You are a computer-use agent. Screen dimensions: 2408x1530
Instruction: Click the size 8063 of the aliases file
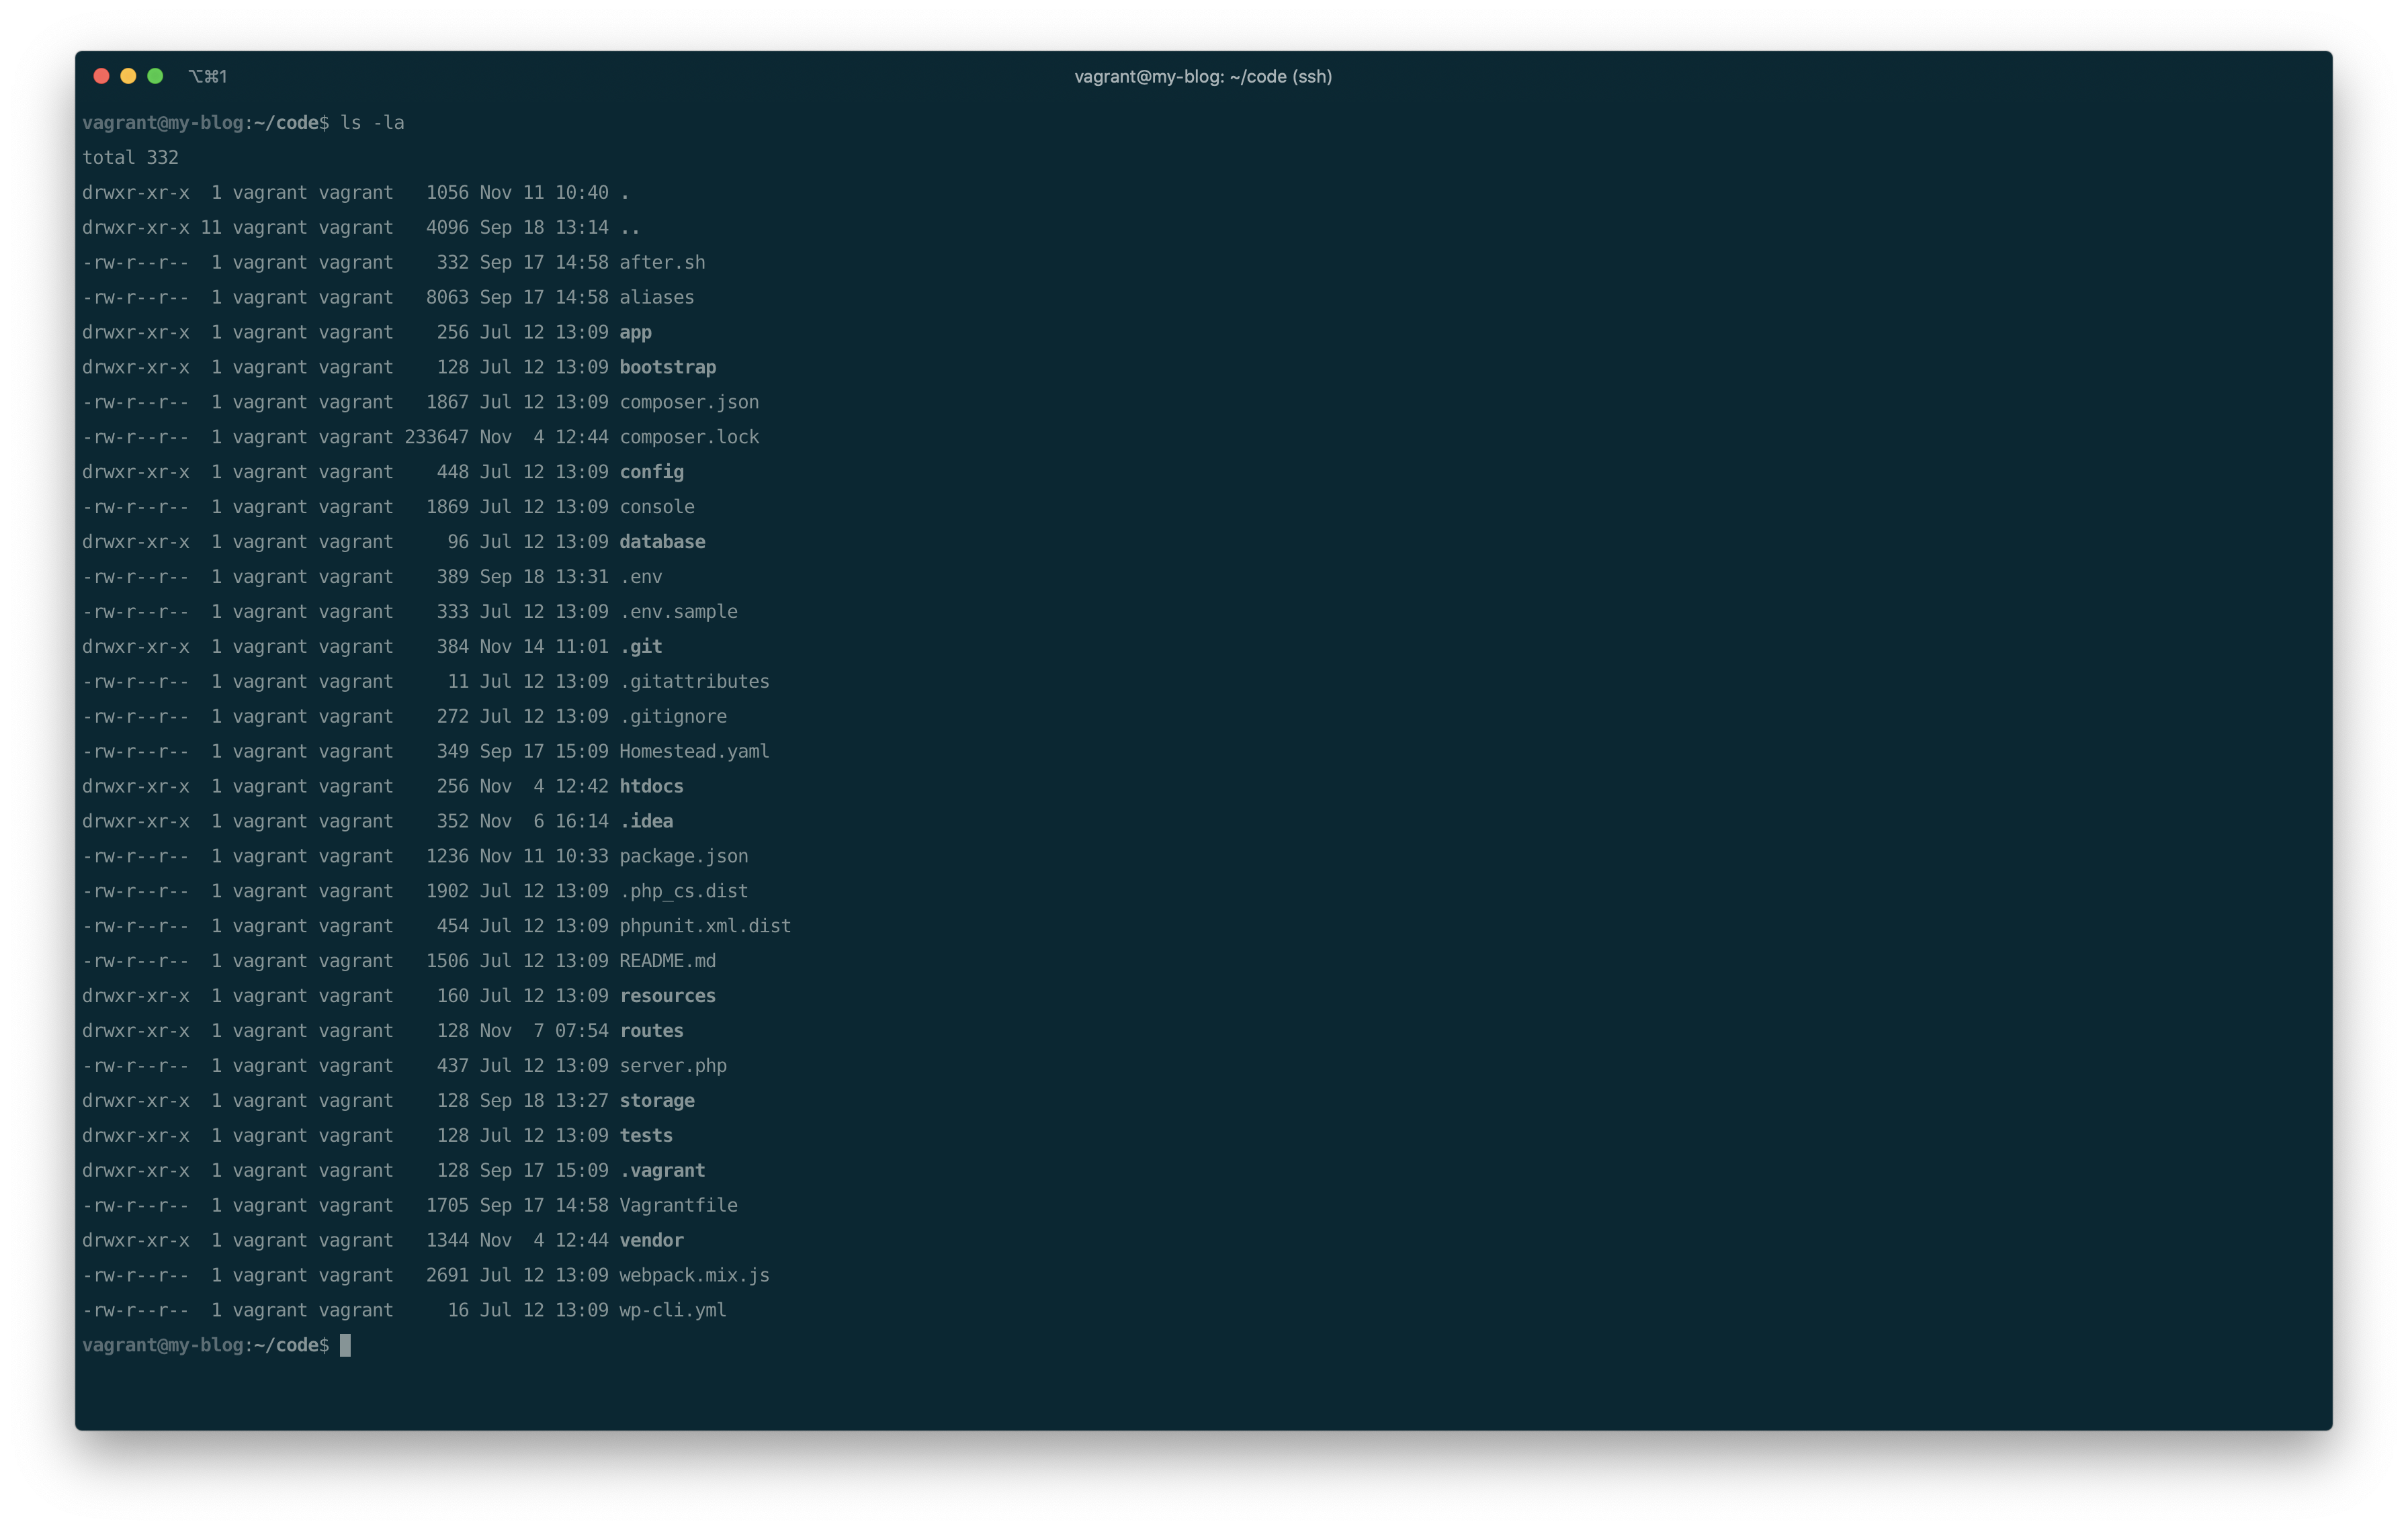[x=447, y=298]
